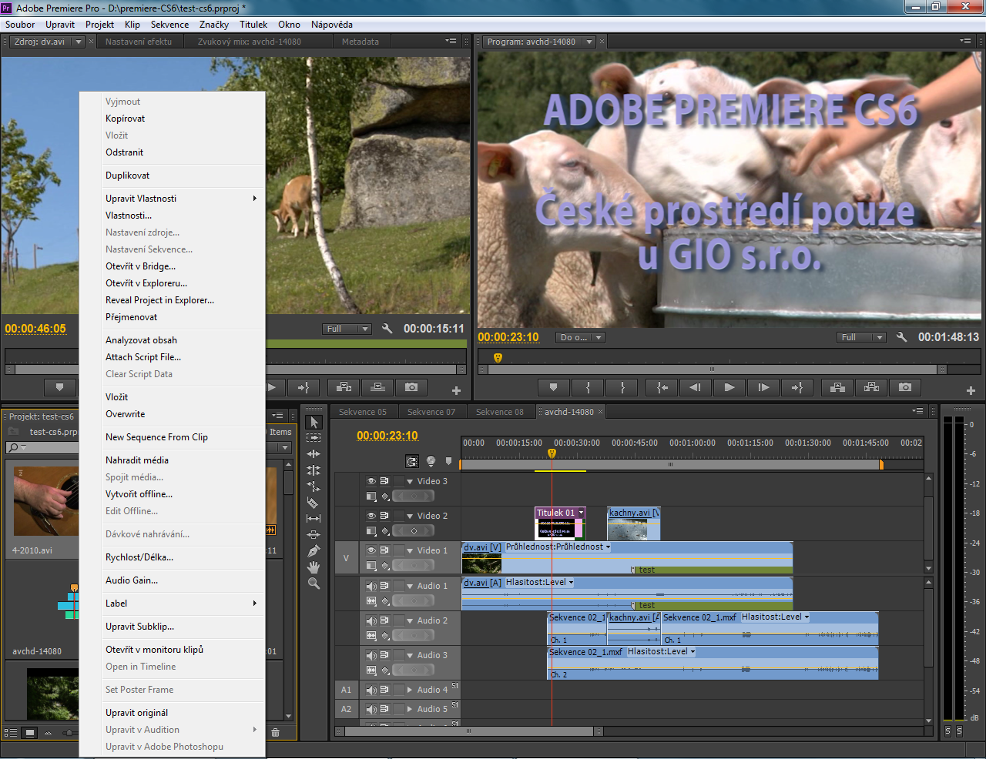Export frame with Program monitor camera icon
This screenshot has width=986, height=759.
(905, 387)
